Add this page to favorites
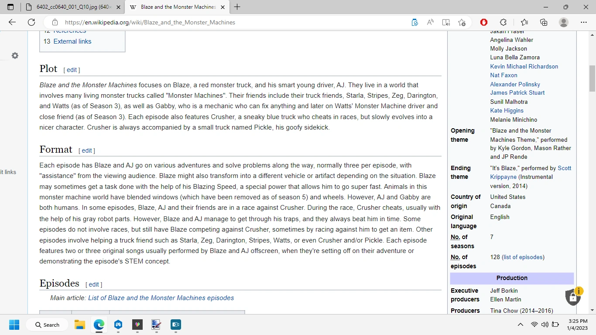Viewport: 596px width, 335px height. (x=462, y=22)
